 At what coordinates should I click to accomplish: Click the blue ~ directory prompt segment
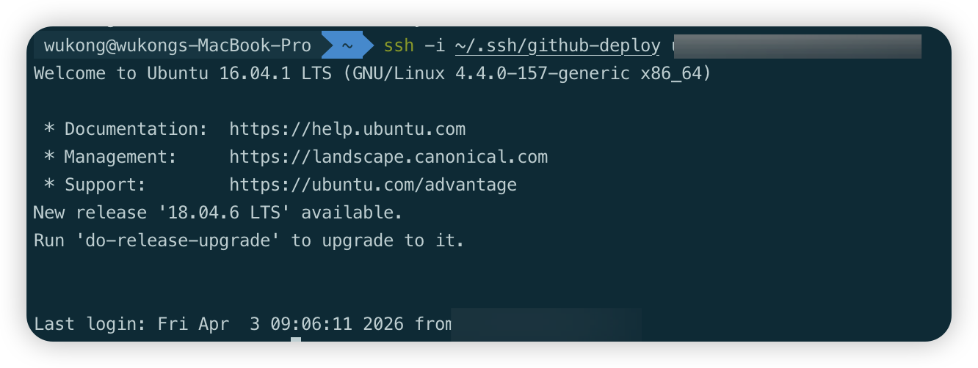[x=347, y=45]
